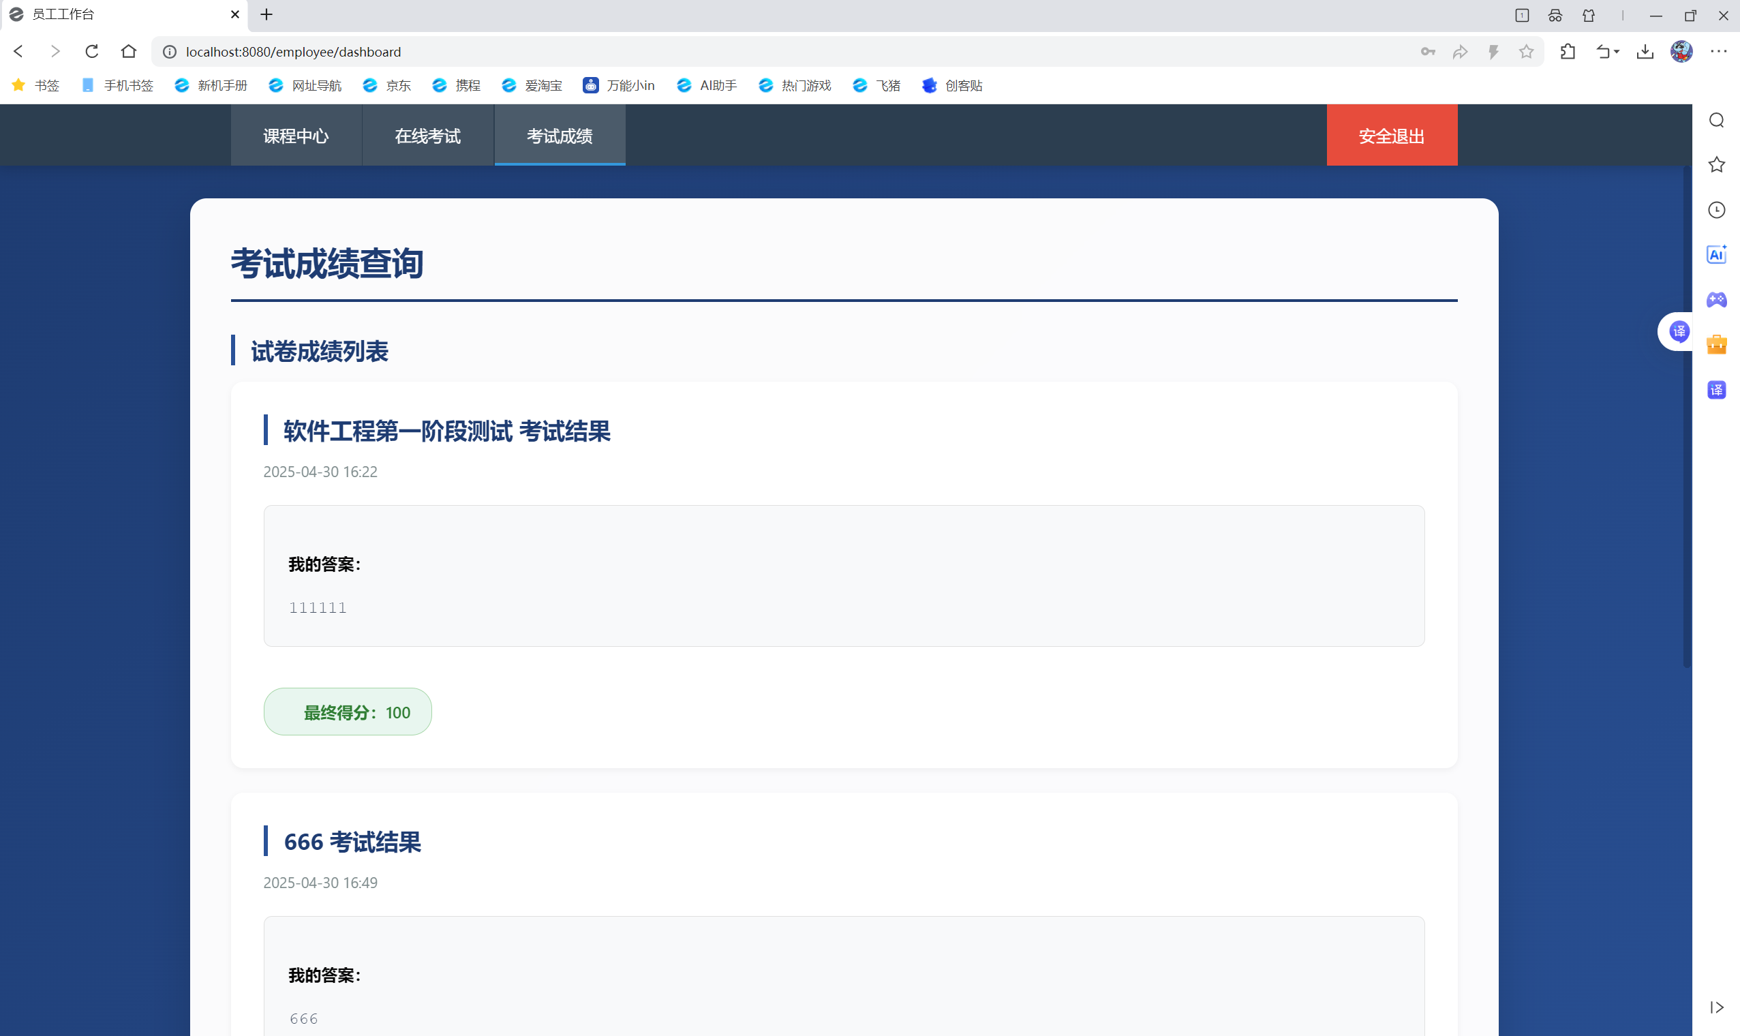Open the browser downloads icon

[1645, 52]
